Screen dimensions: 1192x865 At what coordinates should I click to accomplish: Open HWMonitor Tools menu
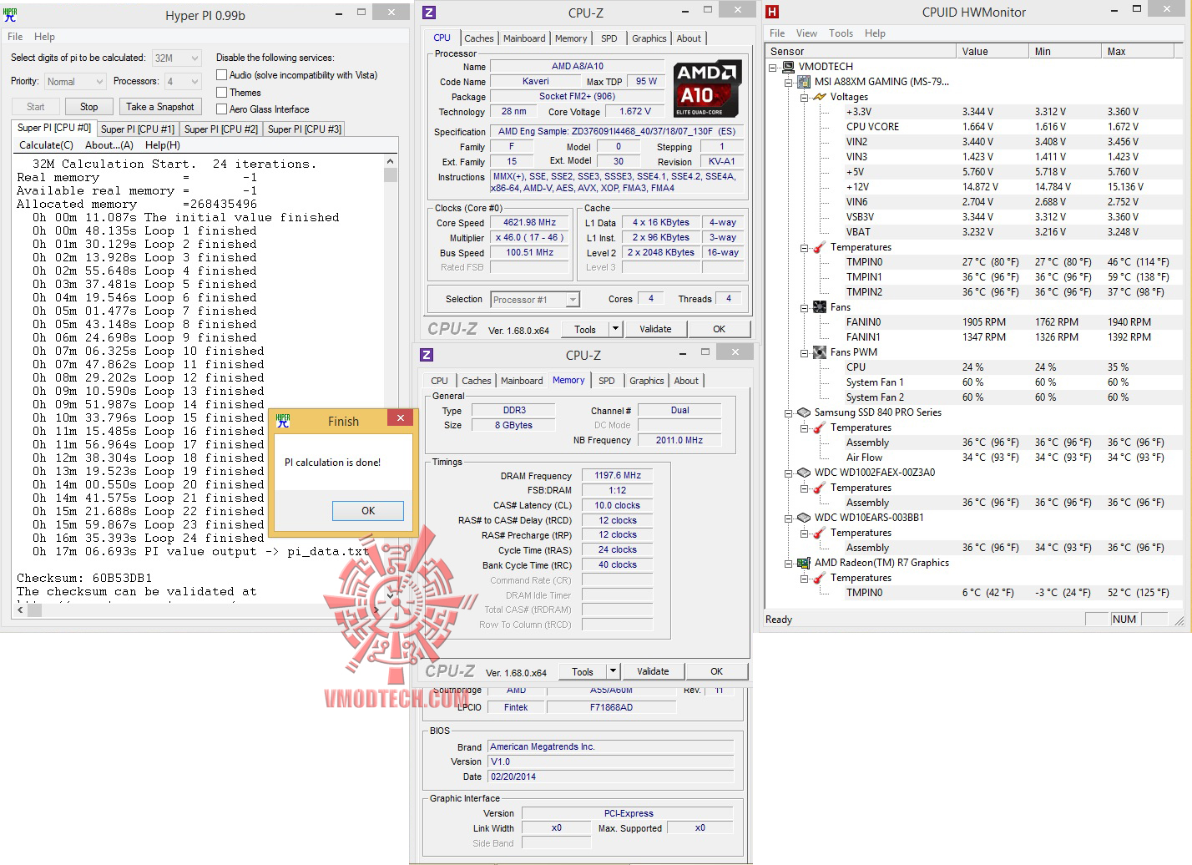click(841, 33)
